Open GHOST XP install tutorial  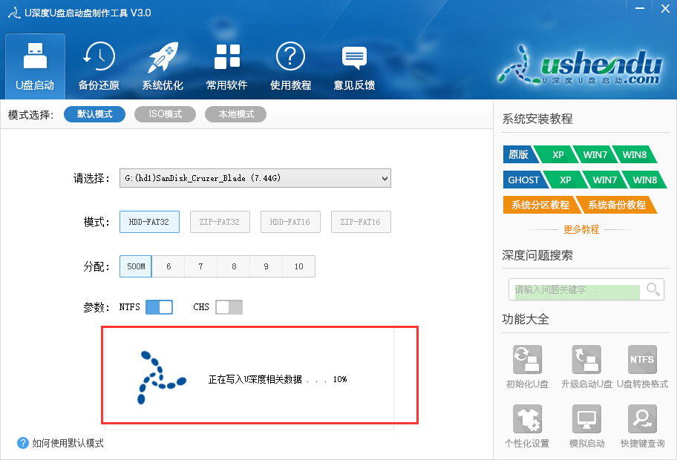(565, 180)
